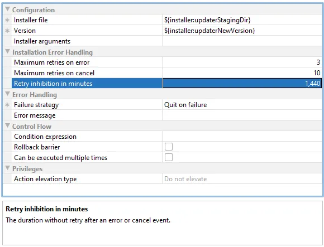
Task: Select the Installer file property label
Action: 31,20
